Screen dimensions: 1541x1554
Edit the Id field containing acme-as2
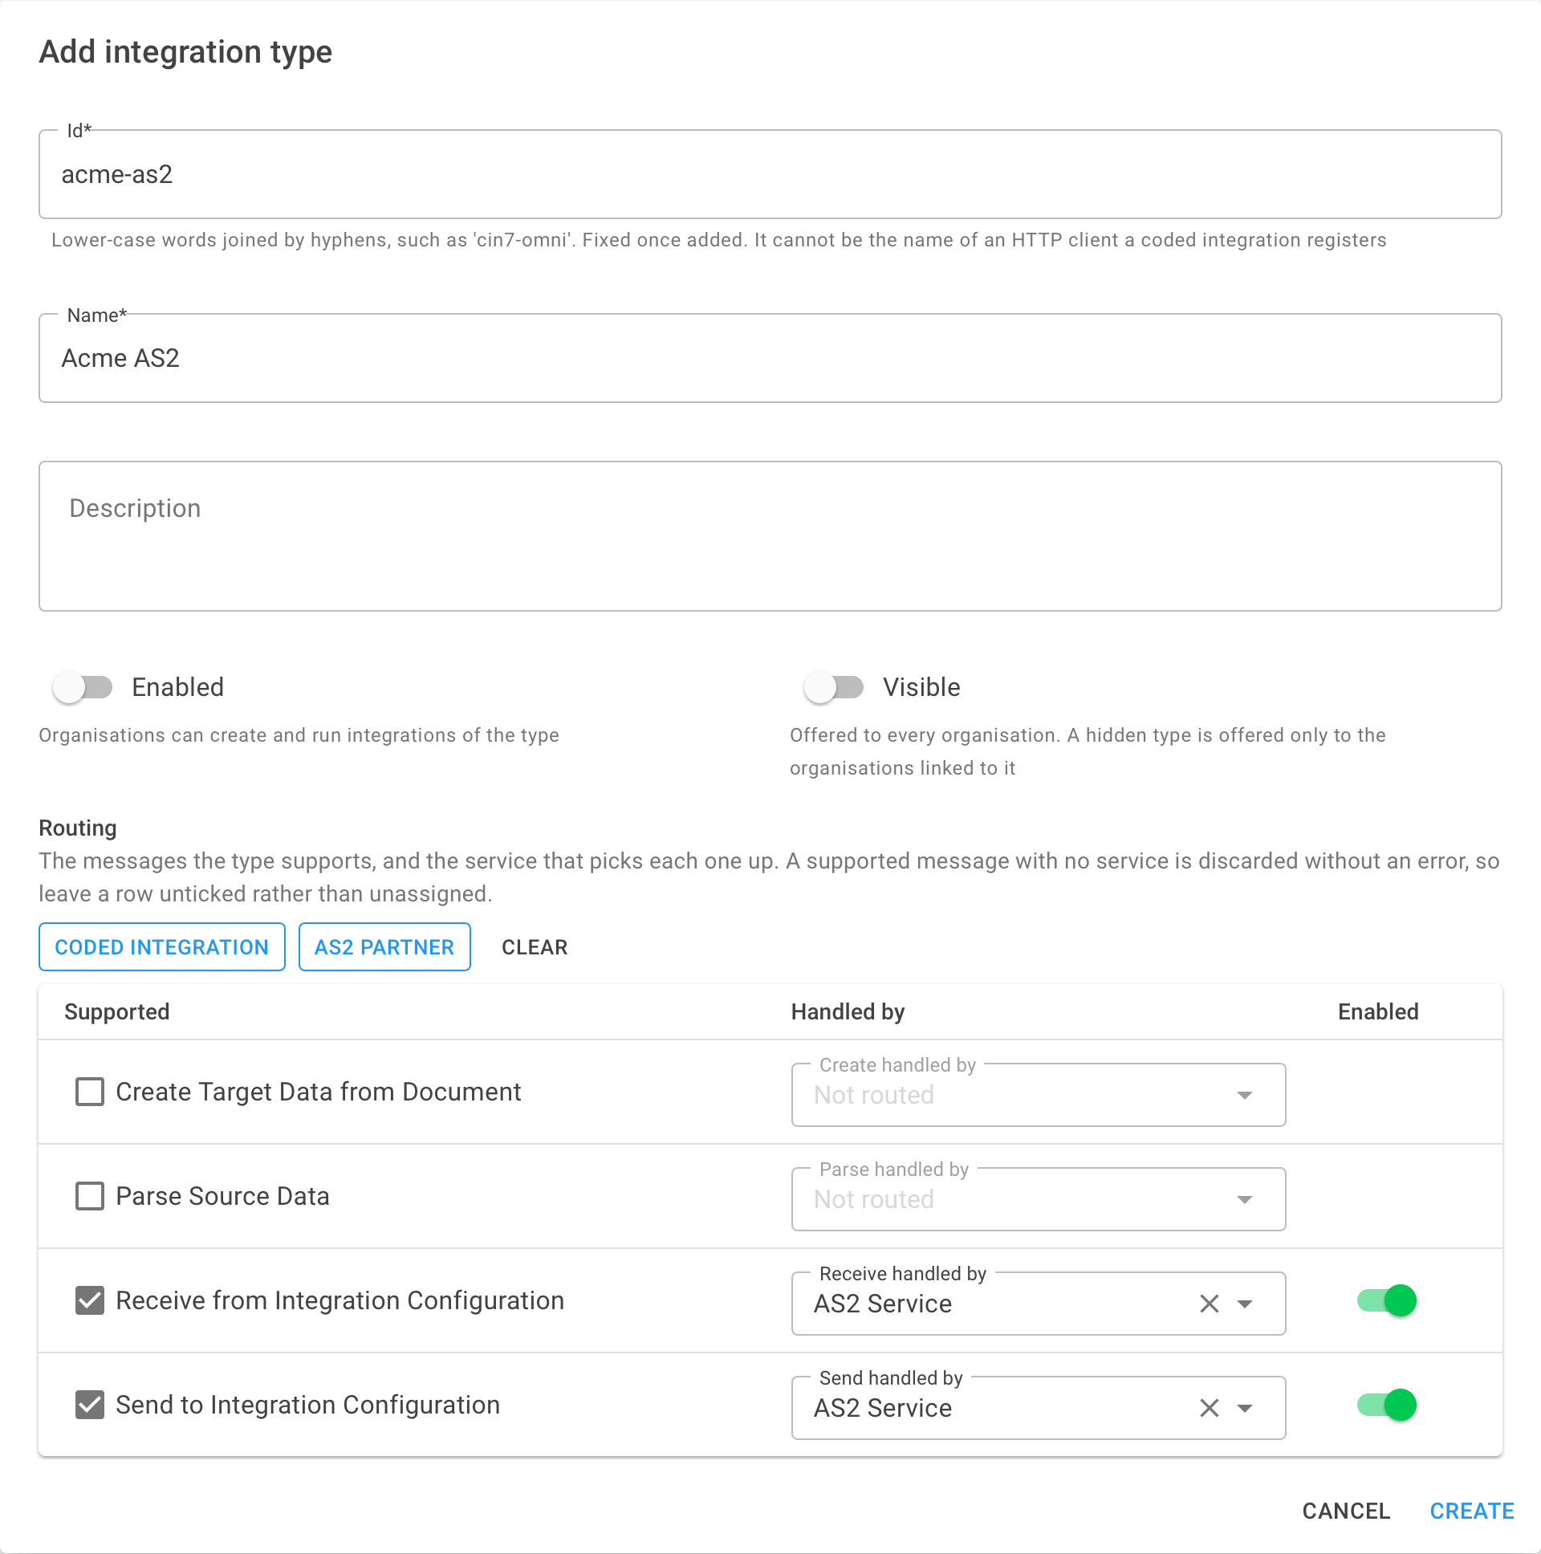coord(770,174)
